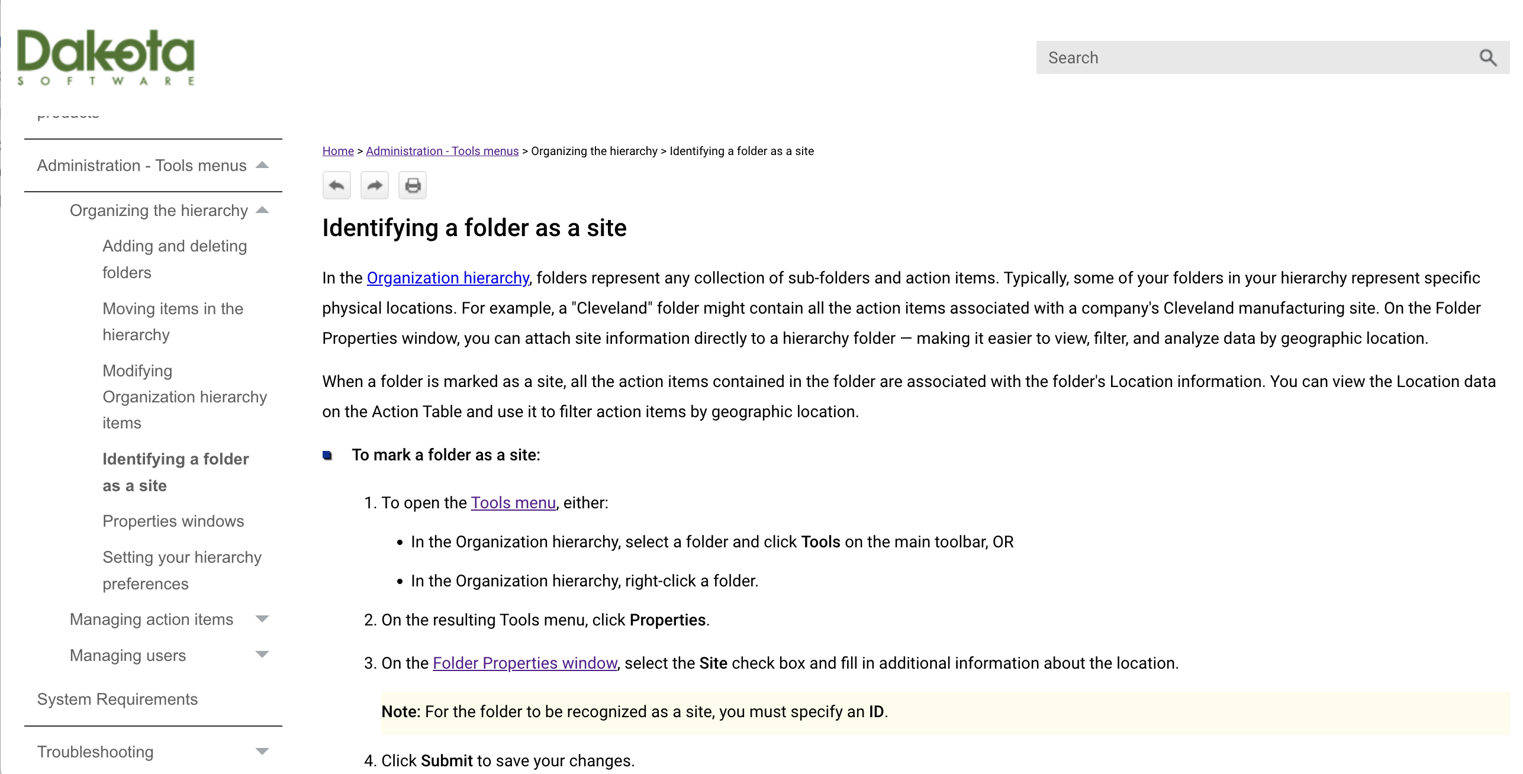Open Administration - Tools menus sidebar entry

pos(141,166)
